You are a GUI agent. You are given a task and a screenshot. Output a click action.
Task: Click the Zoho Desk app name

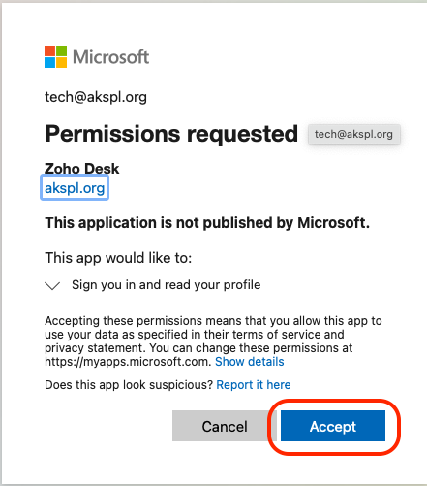(x=82, y=169)
